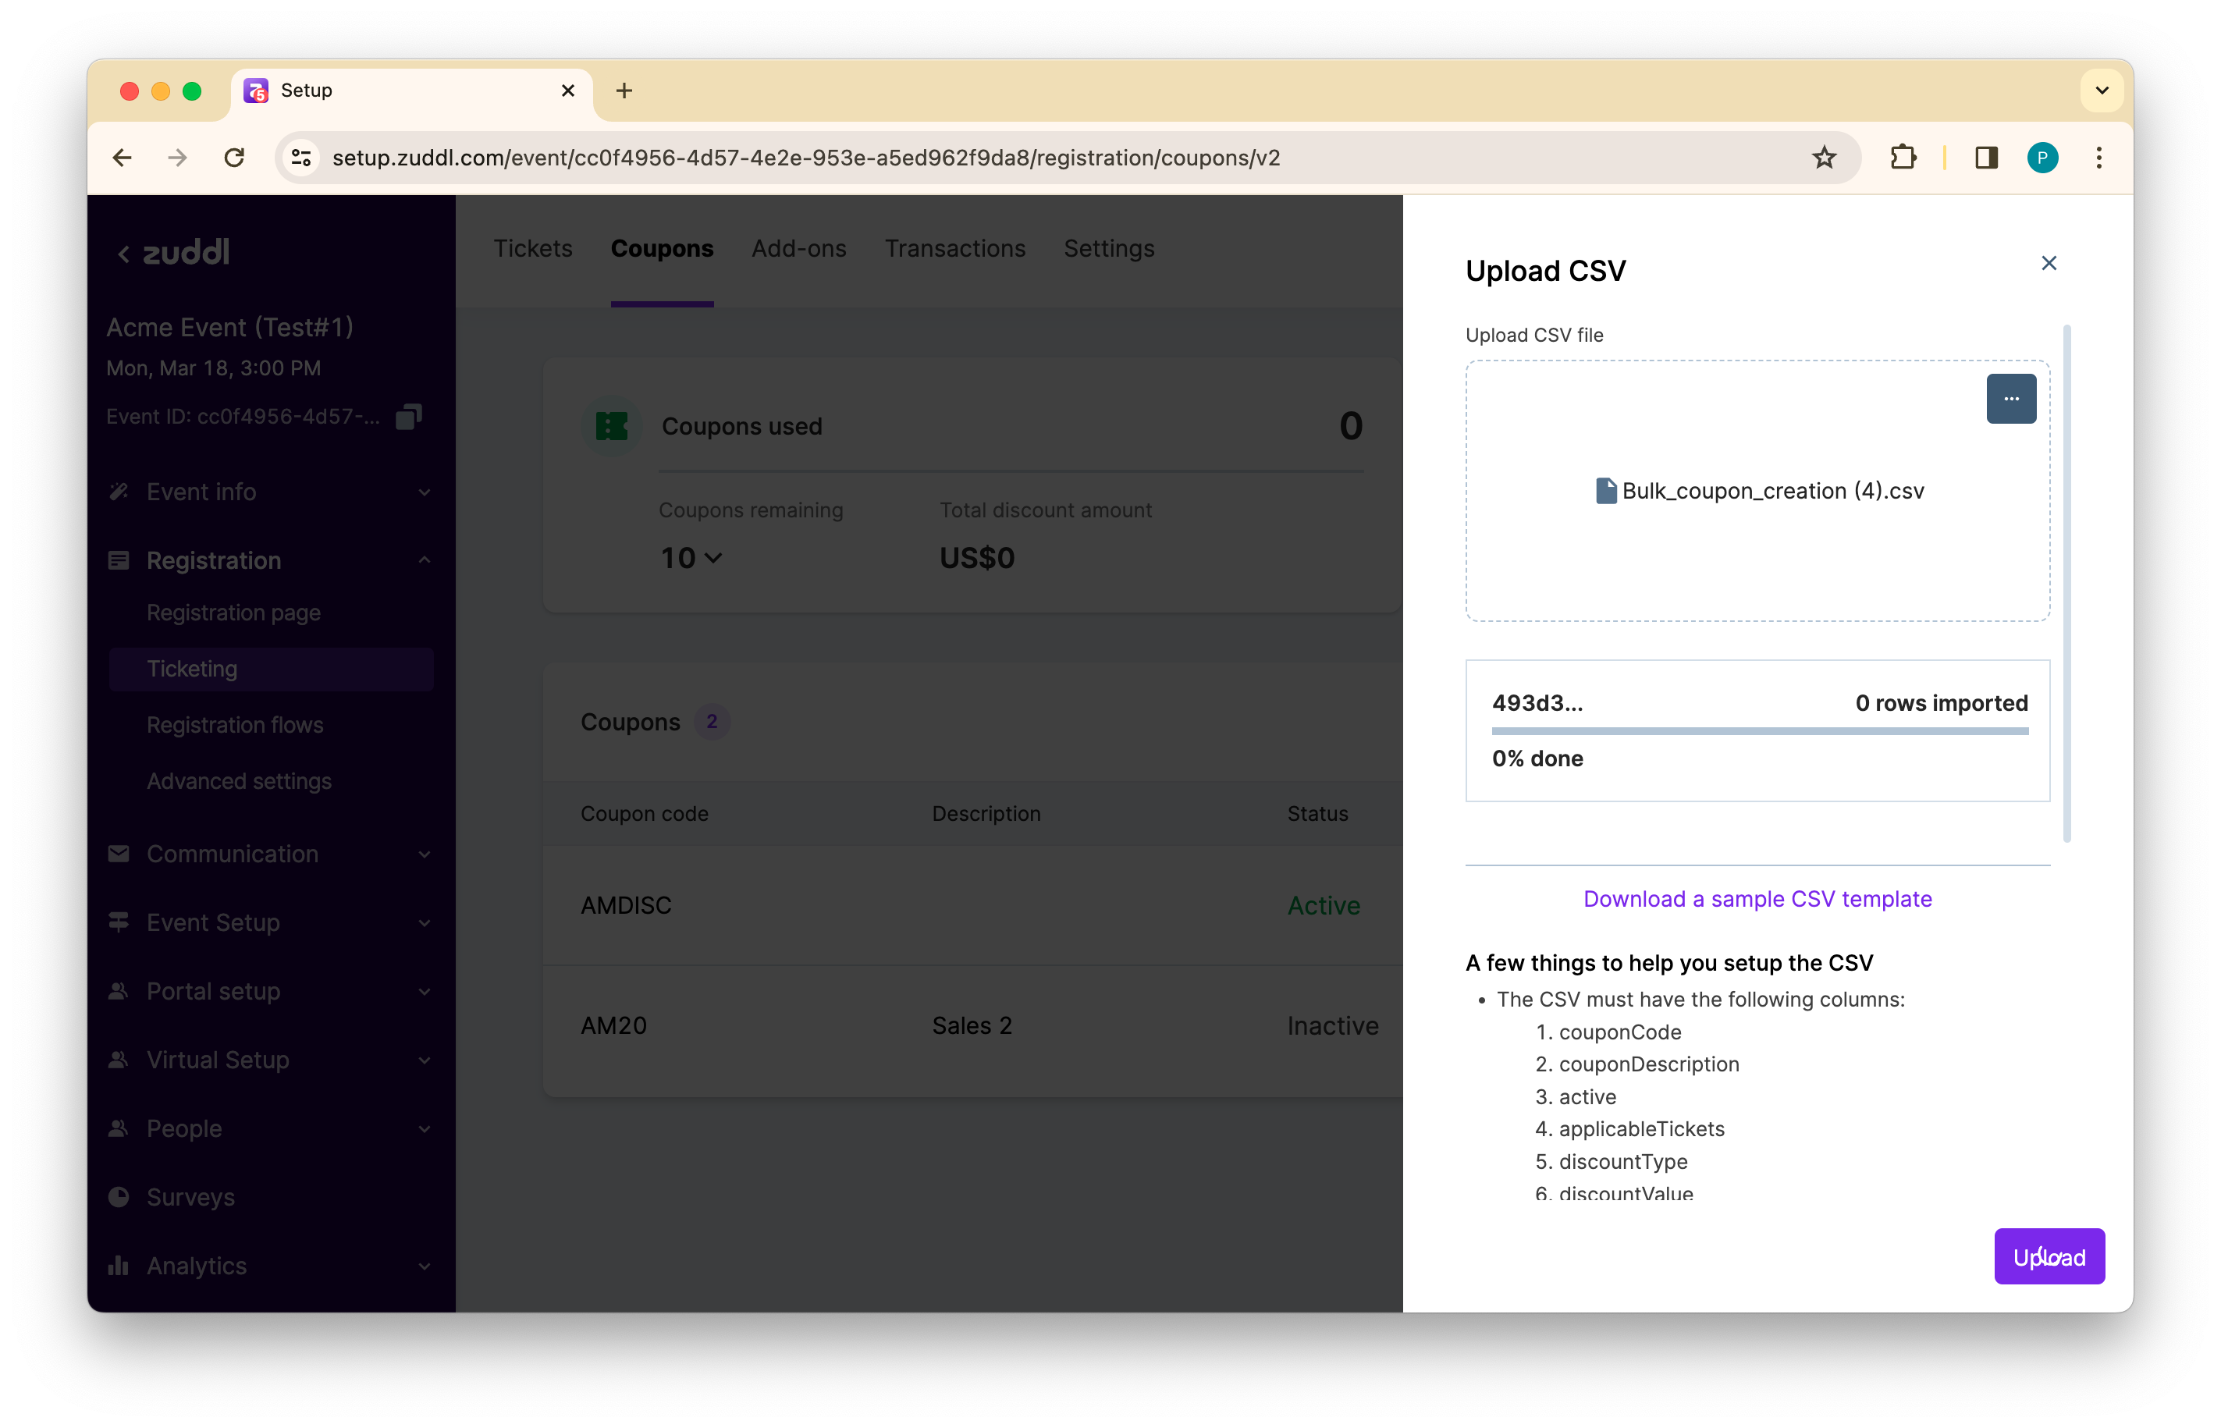Bookmark this page with the star icon

point(1823,158)
